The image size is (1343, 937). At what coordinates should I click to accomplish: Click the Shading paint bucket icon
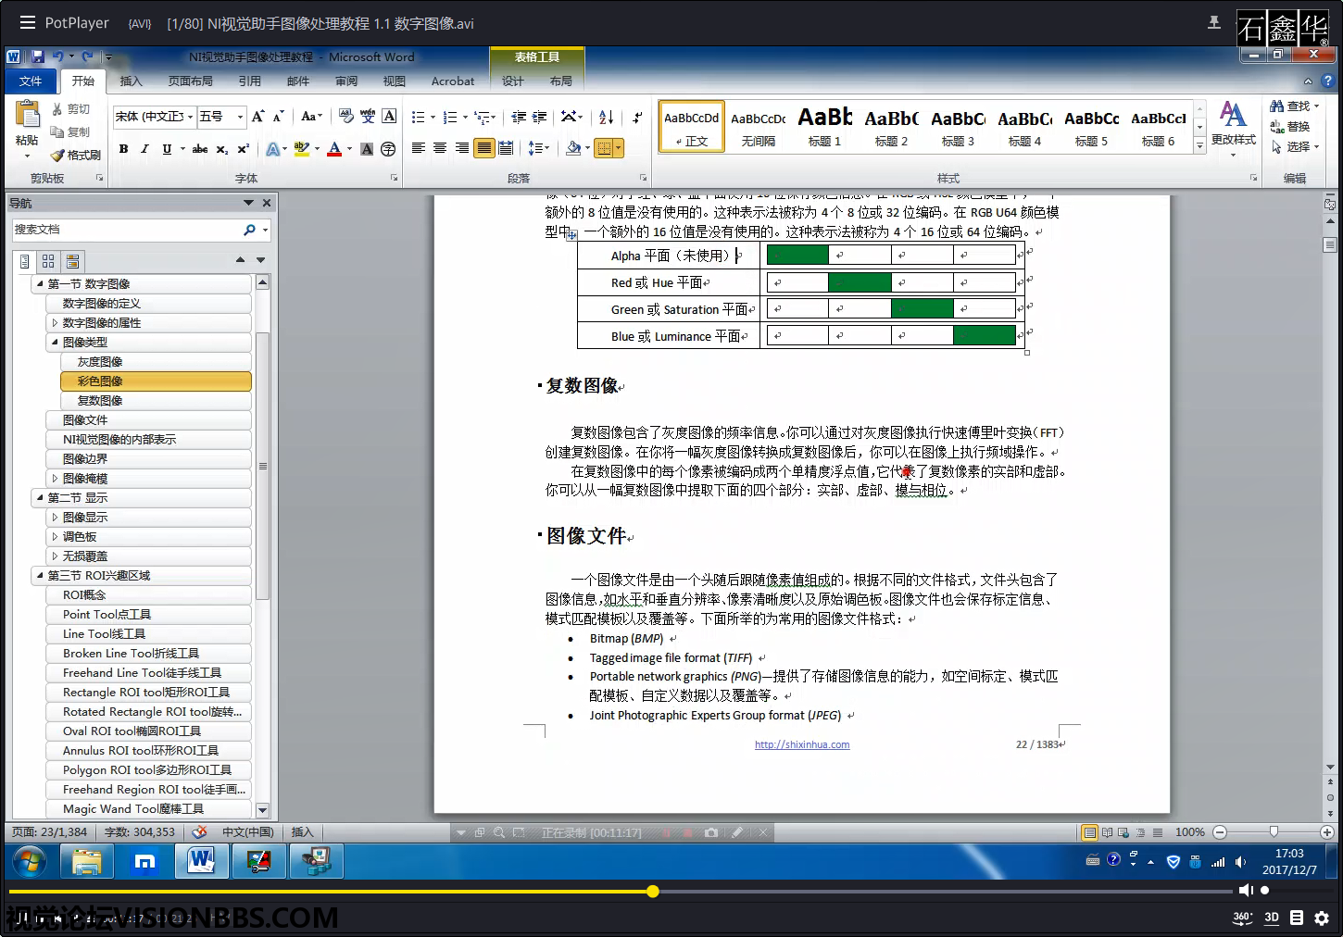pos(573,148)
